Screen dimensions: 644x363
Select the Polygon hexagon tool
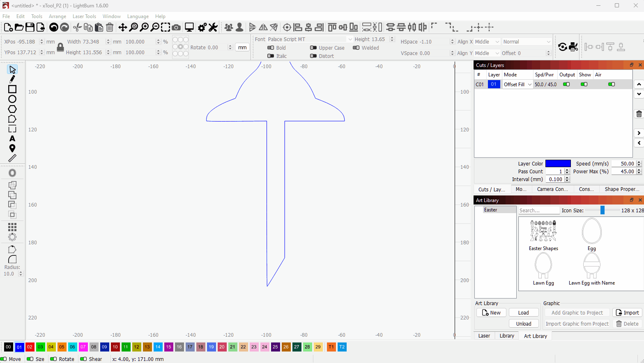click(x=12, y=109)
